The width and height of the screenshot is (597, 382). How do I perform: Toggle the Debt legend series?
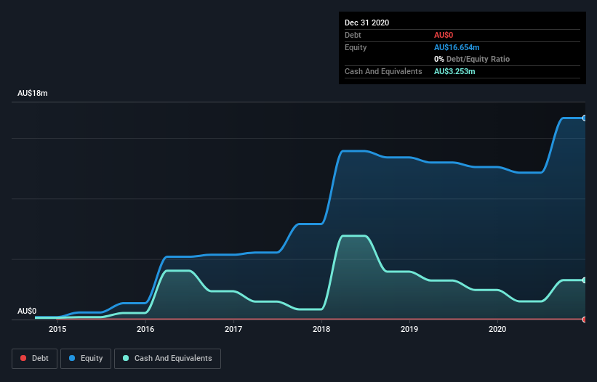[34, 359]
